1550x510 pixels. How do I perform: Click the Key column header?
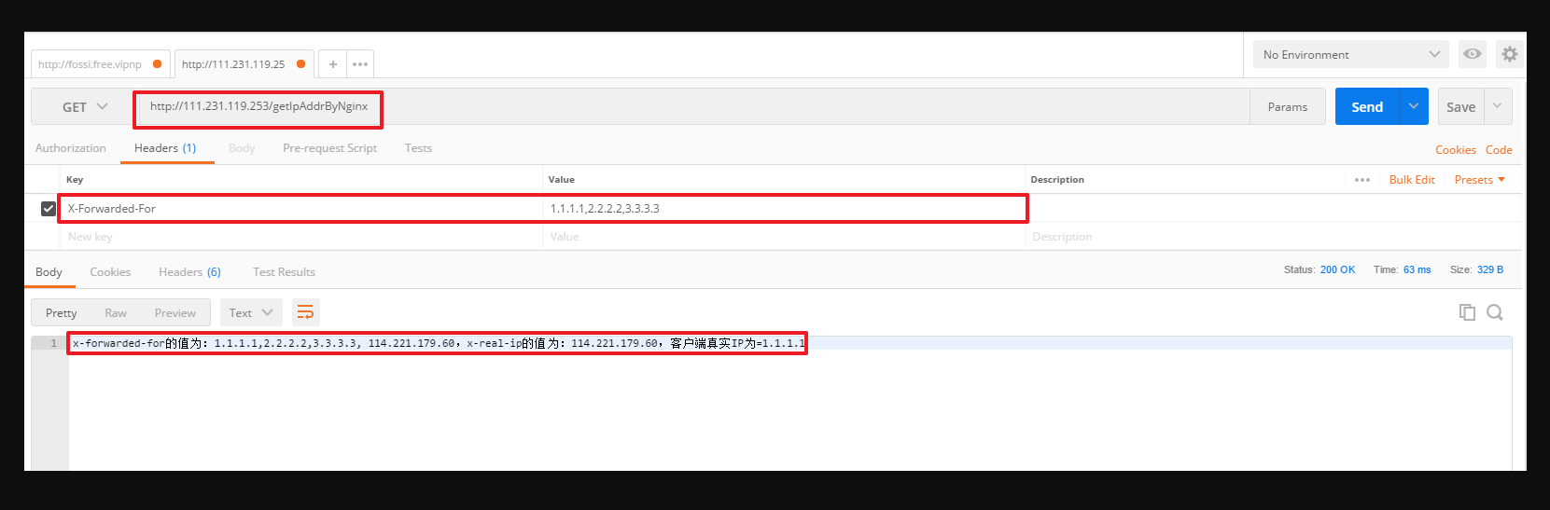[x=75, y=180]
